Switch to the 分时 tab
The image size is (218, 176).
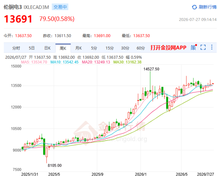(x=16, y=48)
